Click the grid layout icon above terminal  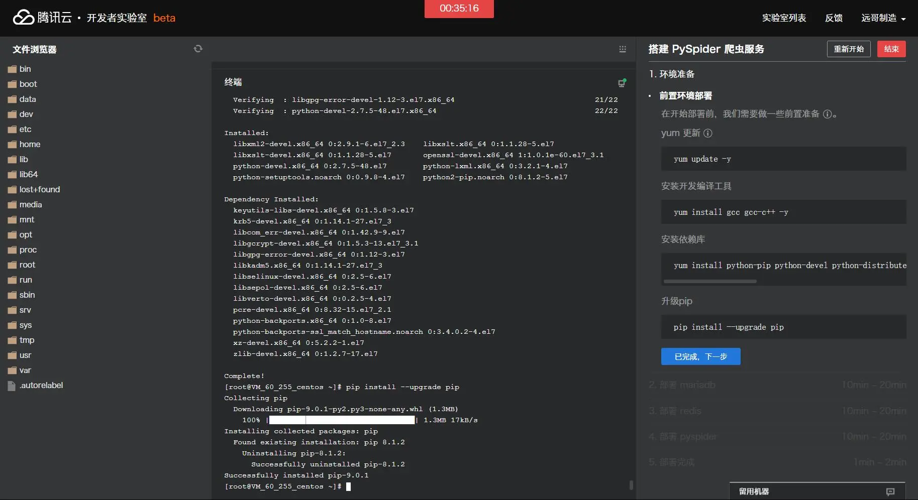coord(623,49)
